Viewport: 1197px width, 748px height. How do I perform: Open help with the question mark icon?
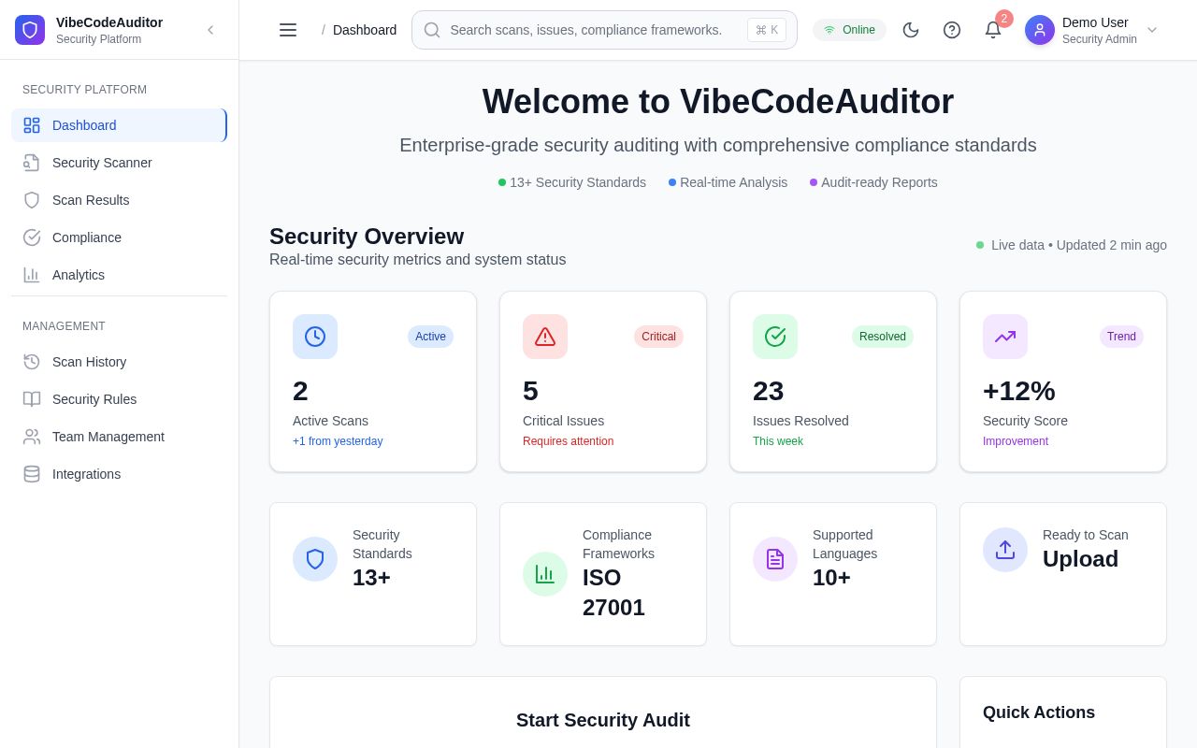pos(952,30)
